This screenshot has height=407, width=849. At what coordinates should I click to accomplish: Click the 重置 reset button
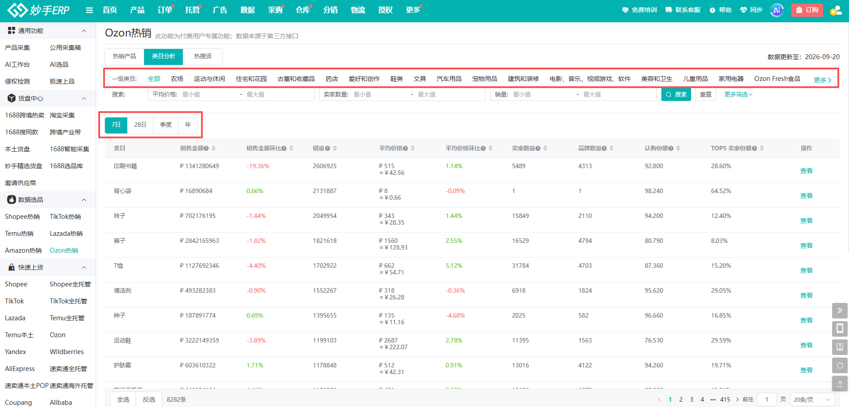[706, 94]
